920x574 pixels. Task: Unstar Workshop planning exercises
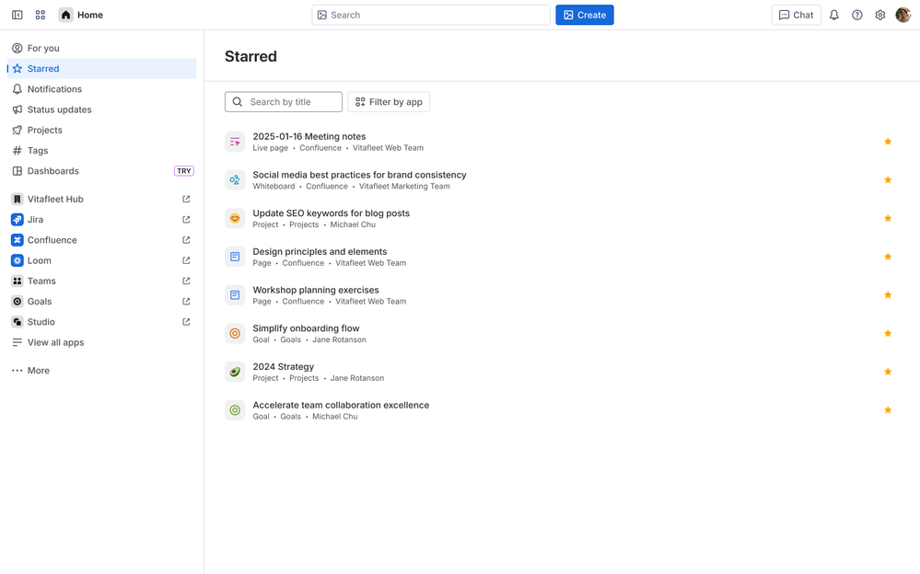pyautogui.click(x=888, y=295)
